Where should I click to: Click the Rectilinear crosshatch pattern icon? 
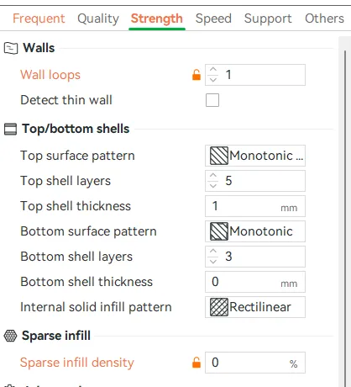[219, 307]
